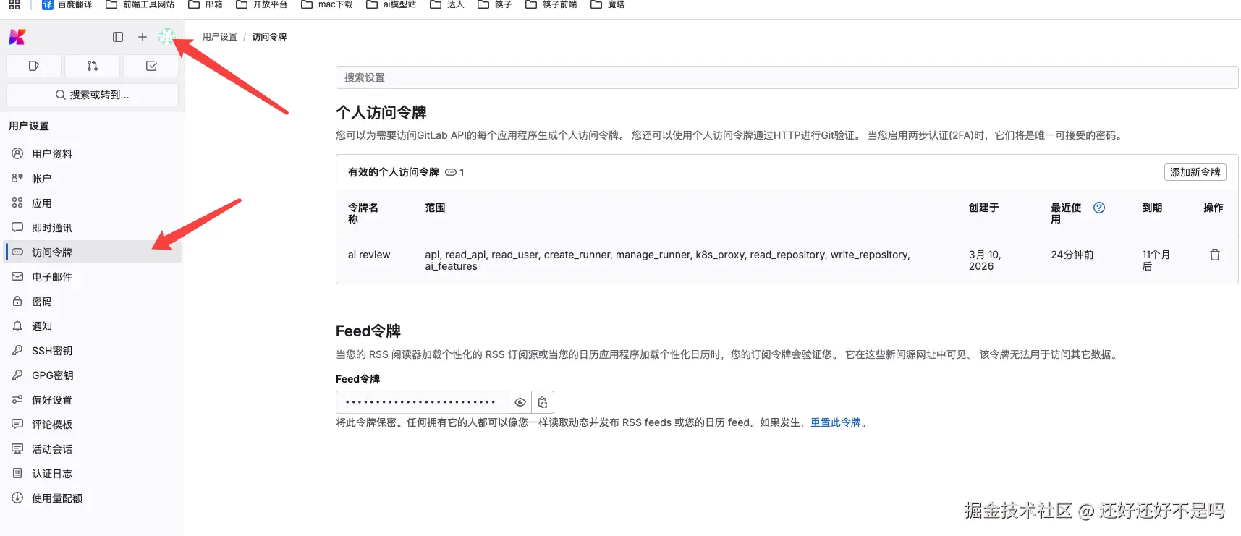The image size is (1241, 536).
Task: Open the 邮箱 bookmark folder
Action: (206, 4)
